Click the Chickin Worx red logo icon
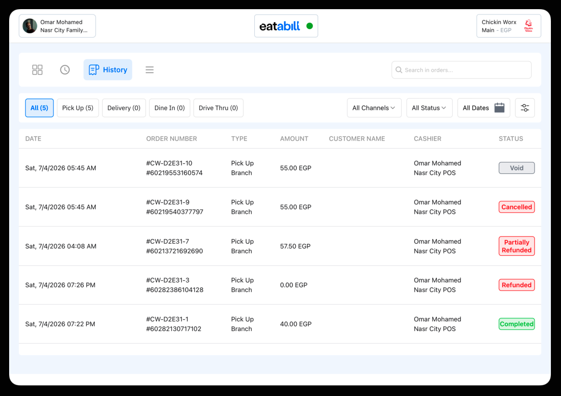This screenshot has width=561, height=396. (x=528, y=26)
